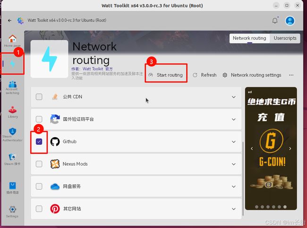Open the Steam cards sidebar item
Image resolution: width=307 pixels, height=228 pixels.
click(12, 159)
